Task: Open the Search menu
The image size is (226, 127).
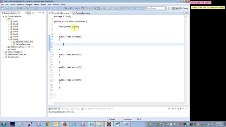Action: coord(37,5)
